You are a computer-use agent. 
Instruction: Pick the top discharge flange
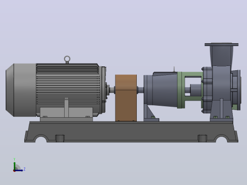pos(221,45)
